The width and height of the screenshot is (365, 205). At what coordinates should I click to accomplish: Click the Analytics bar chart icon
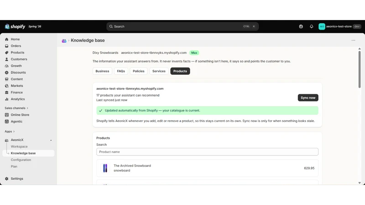tap(7, 99)
